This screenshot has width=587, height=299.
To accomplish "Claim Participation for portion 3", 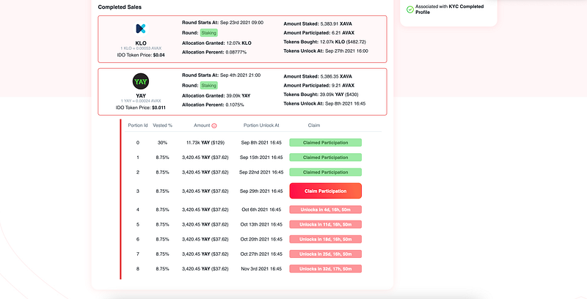I will coord(325,191).
